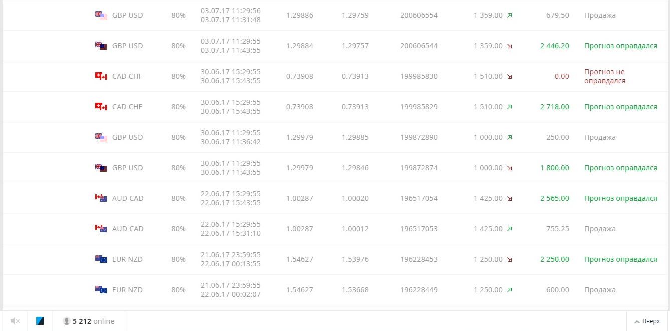This screenshot has height=331, width=670.
Task: Click green up arrow on trade 199872890
Action: pos(509,137)
